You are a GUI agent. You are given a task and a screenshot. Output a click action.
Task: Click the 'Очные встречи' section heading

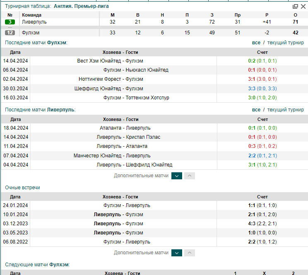tap(22, 188)
